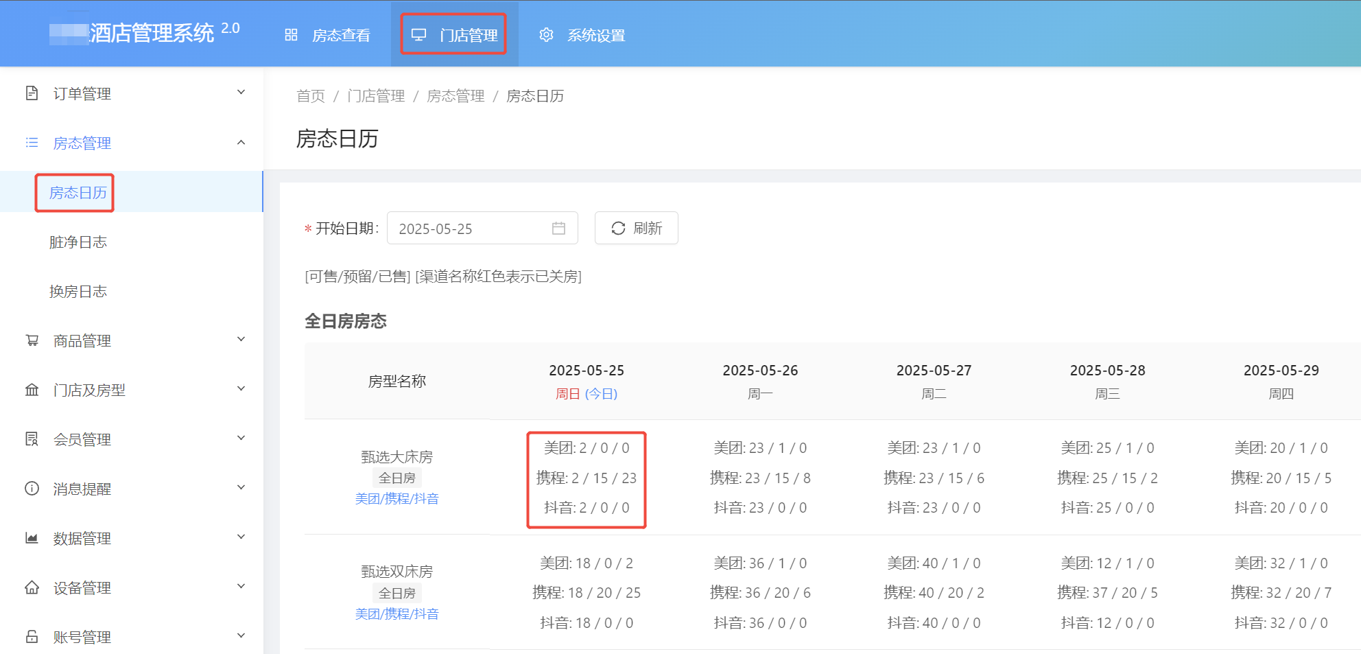Image resolution: width=1361 pixels, height=654 pixels.
Task: Click 全日房 tag under 甄选双床房
Action: [x=397, y=593]
